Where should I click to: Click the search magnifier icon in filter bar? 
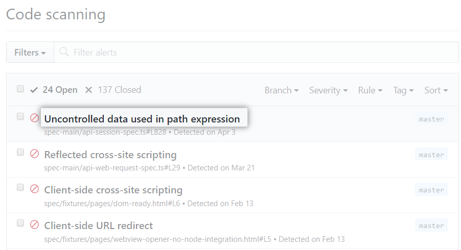coord(64,52)
